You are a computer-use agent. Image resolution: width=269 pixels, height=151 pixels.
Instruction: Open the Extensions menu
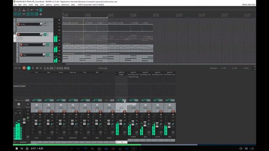coord(66,5)
